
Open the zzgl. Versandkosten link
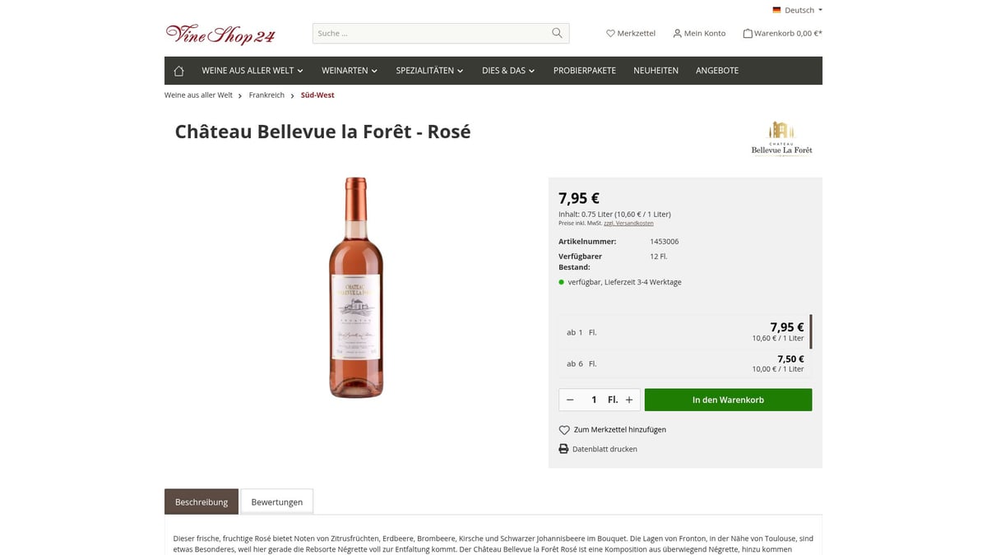click(x=630, y=222)
